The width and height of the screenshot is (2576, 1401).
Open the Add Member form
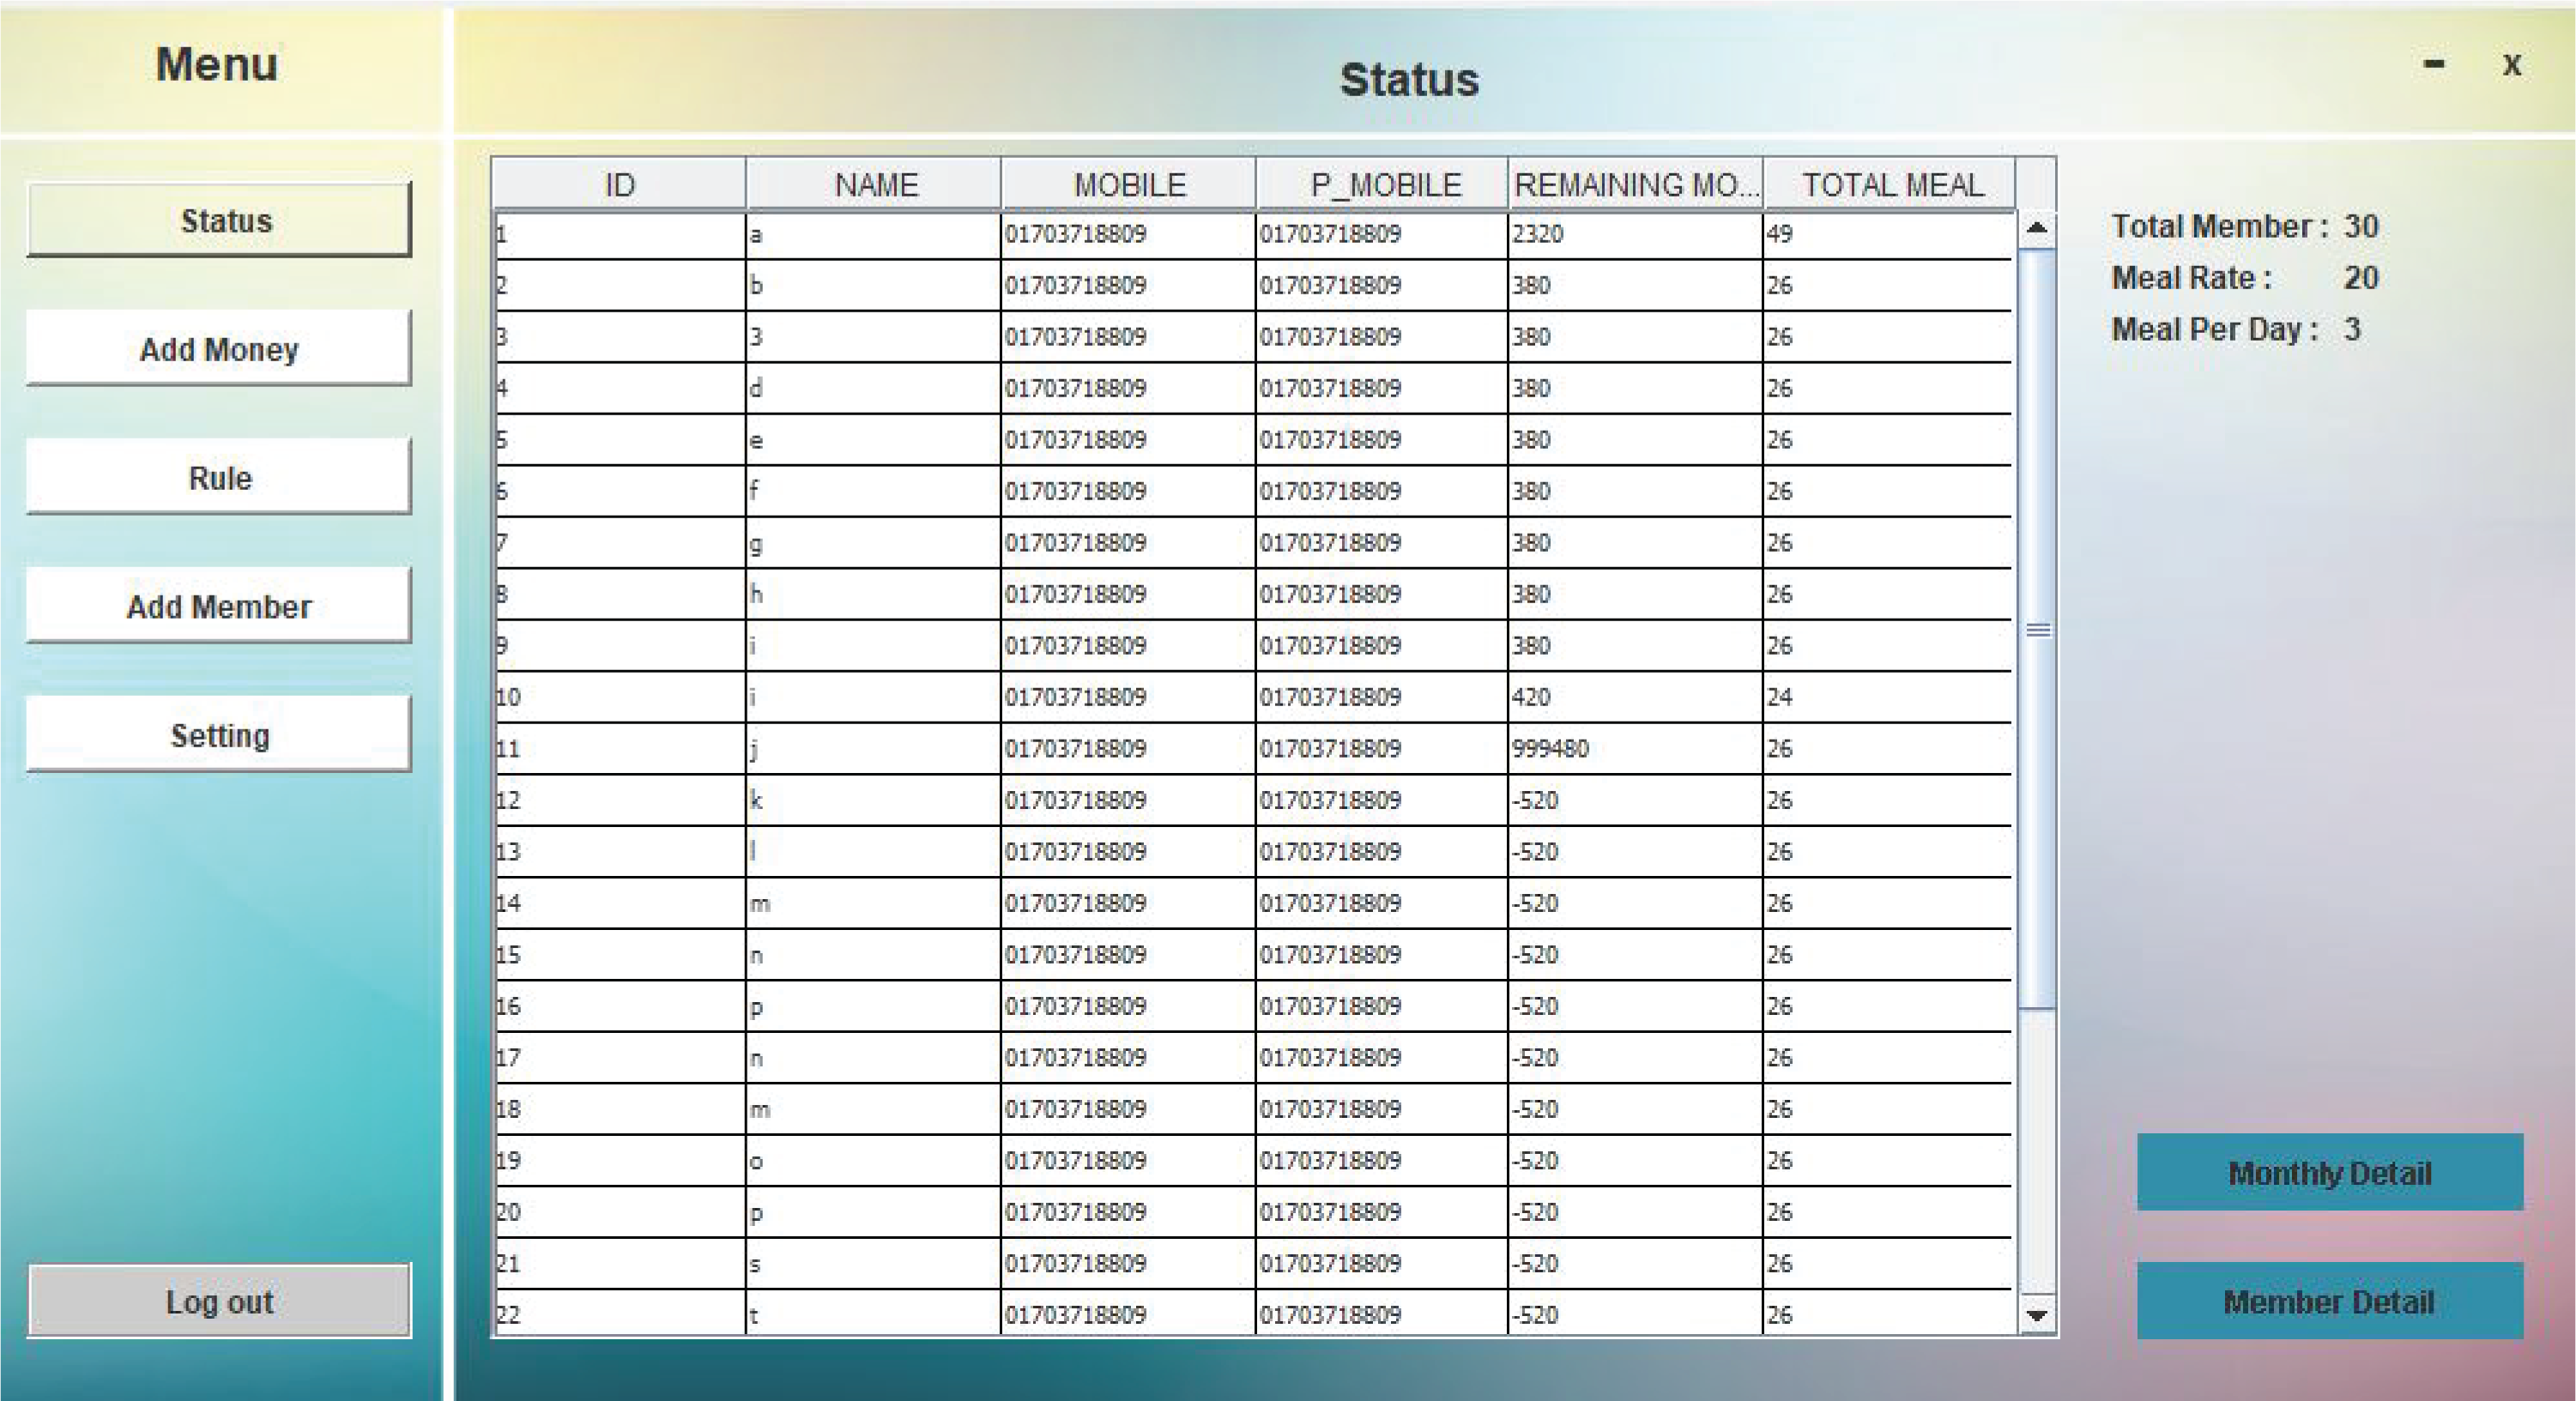pyautogui.click(x=219, y=606)
